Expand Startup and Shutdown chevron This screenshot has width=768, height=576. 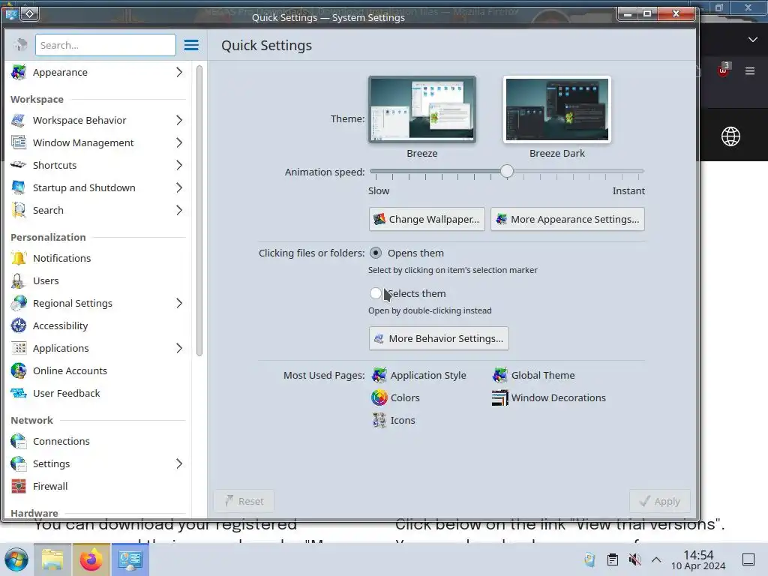179,187
